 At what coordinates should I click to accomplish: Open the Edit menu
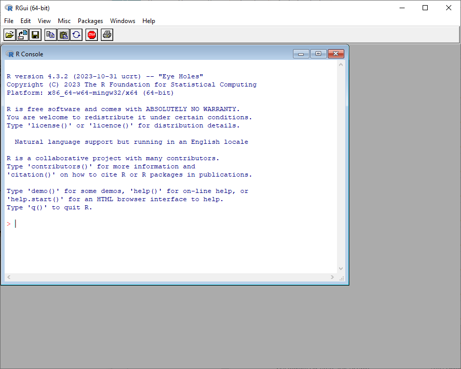click(26, 21)
